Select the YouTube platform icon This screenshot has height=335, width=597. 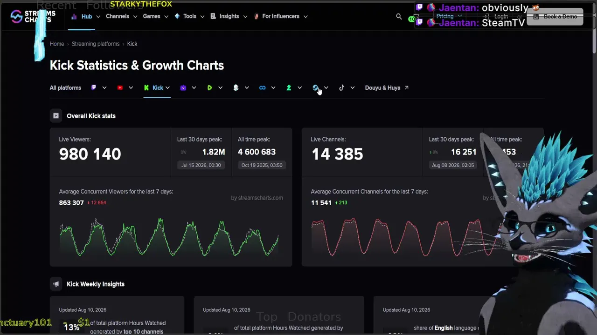pos(120,87)
